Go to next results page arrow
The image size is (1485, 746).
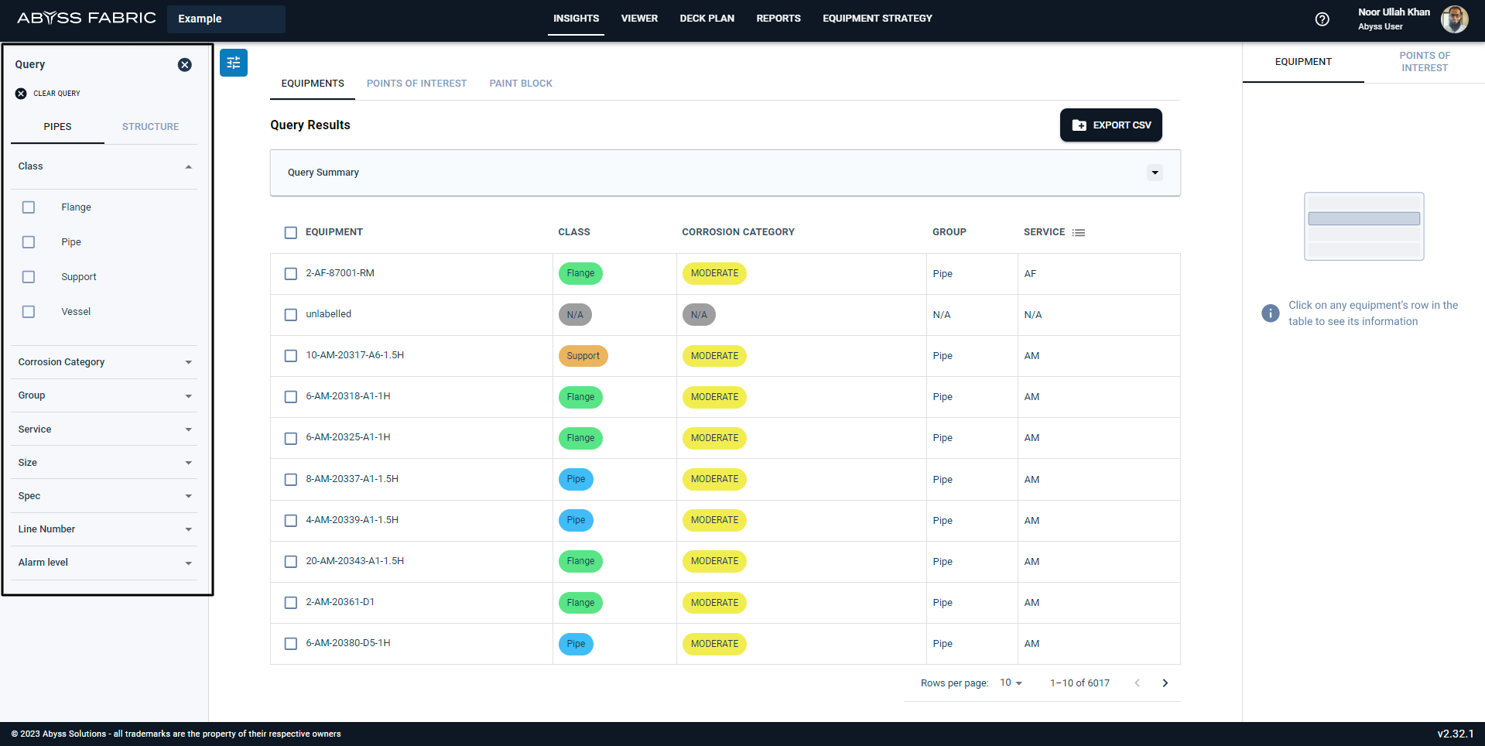pos(1165,683)
